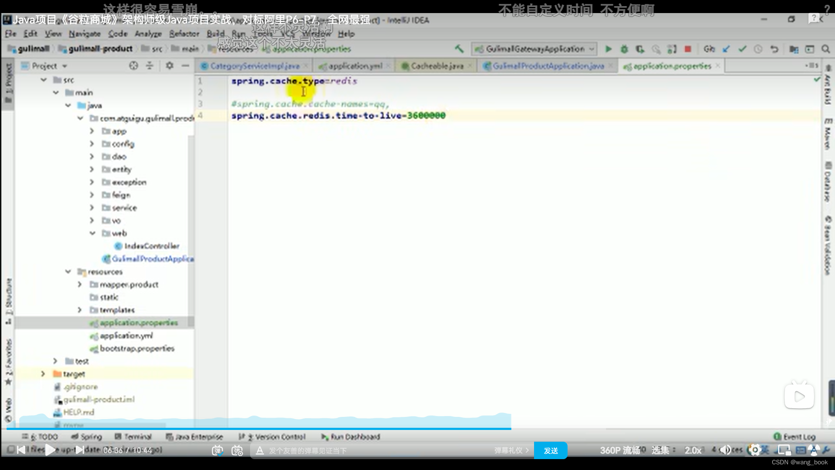Select video quality 360P 流畅

[x=620, y=450]
